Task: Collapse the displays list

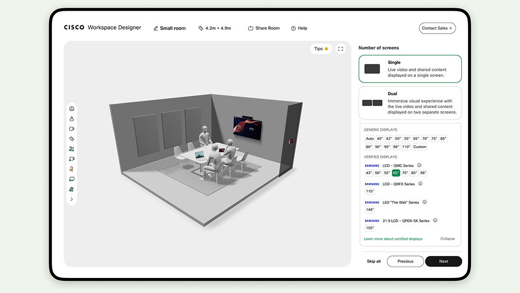Action: click(x=448, y=239)
